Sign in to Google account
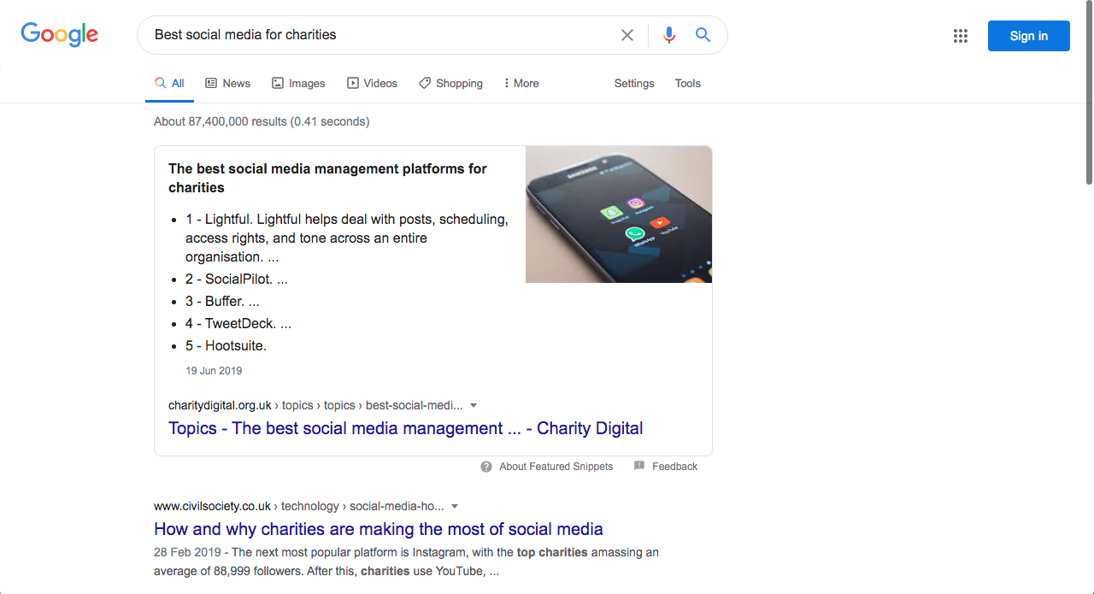1094x594 pixels. click(x=1029, y=36)
